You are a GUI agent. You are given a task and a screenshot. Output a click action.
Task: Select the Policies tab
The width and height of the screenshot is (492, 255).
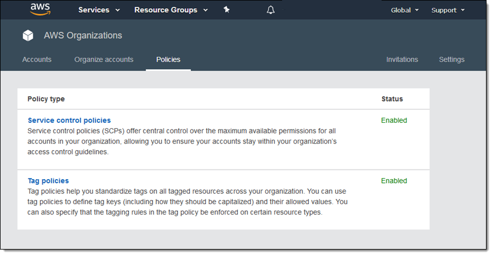tap(168, 60)
